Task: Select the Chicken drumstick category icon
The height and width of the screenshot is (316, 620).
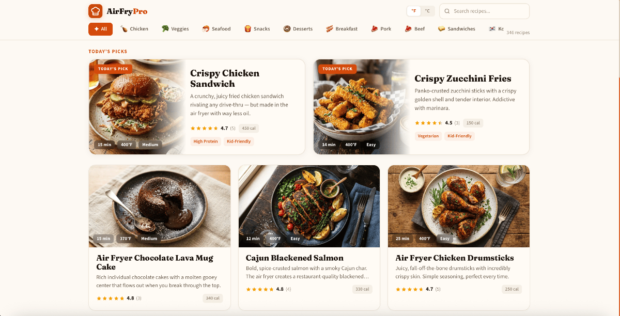Action: coord(124,29)
